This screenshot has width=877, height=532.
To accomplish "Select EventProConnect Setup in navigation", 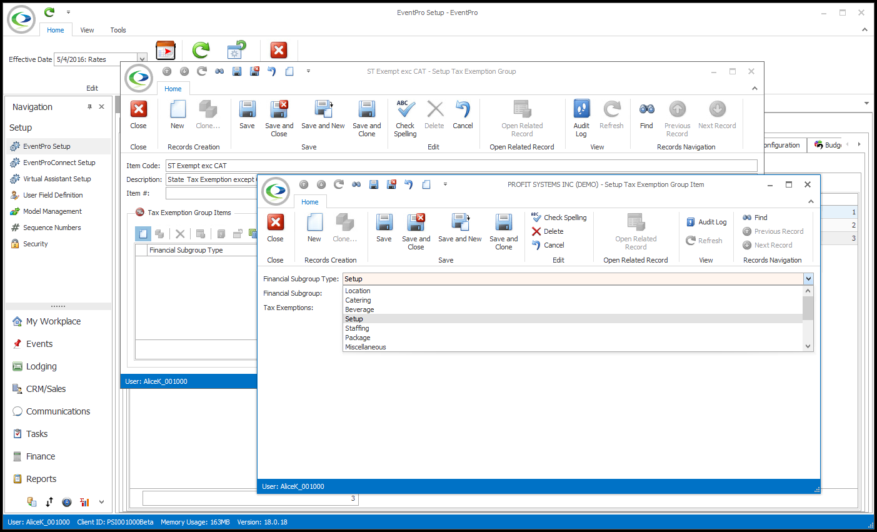I will click(x=59, y=163).
